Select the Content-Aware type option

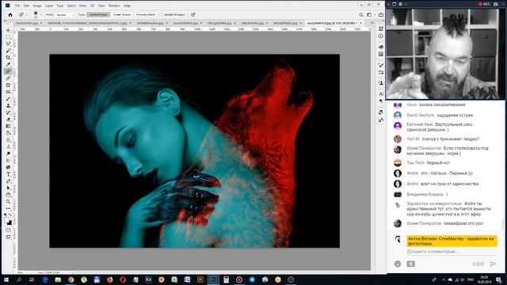tap(98, 14)
